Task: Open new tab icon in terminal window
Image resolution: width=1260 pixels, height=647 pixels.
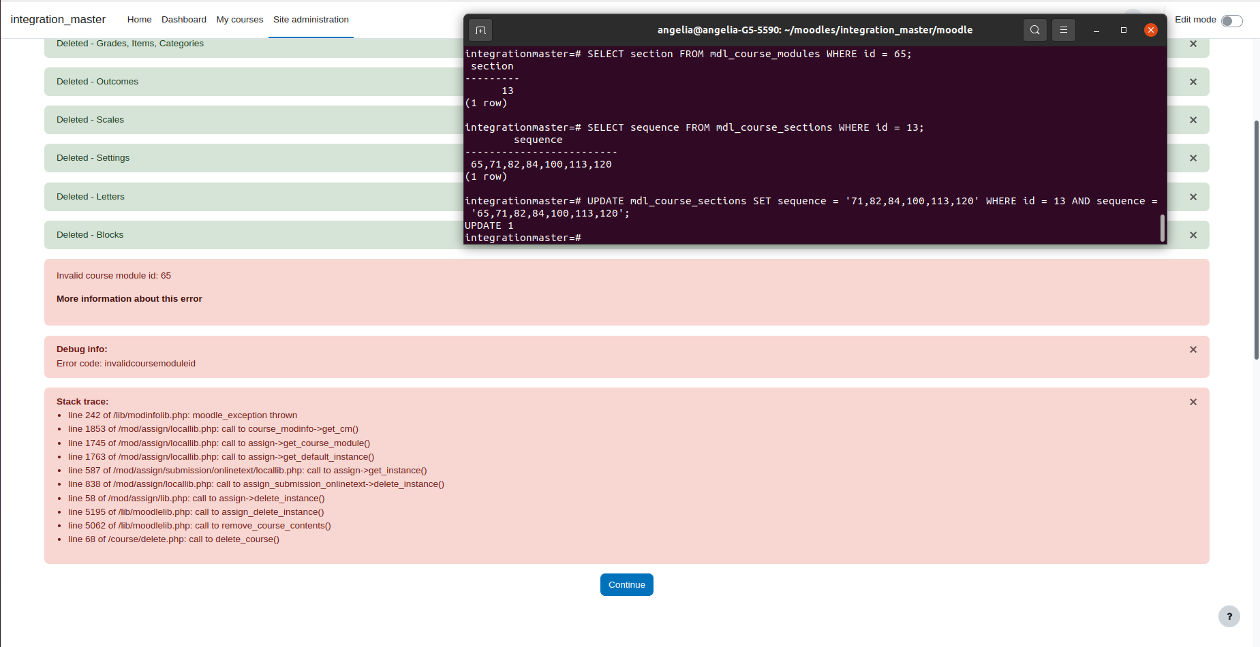Action: [480, 30]
